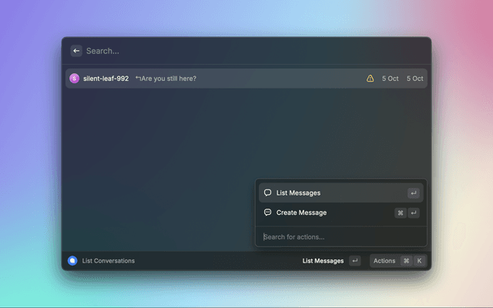493x308 pixels.
Task: Choose List Messages from the actions menu
Action: point(299,193)
